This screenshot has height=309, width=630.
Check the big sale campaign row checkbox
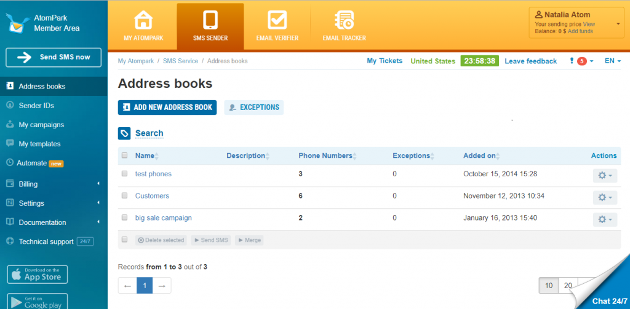pyautogui.click(x=124, y=217)
